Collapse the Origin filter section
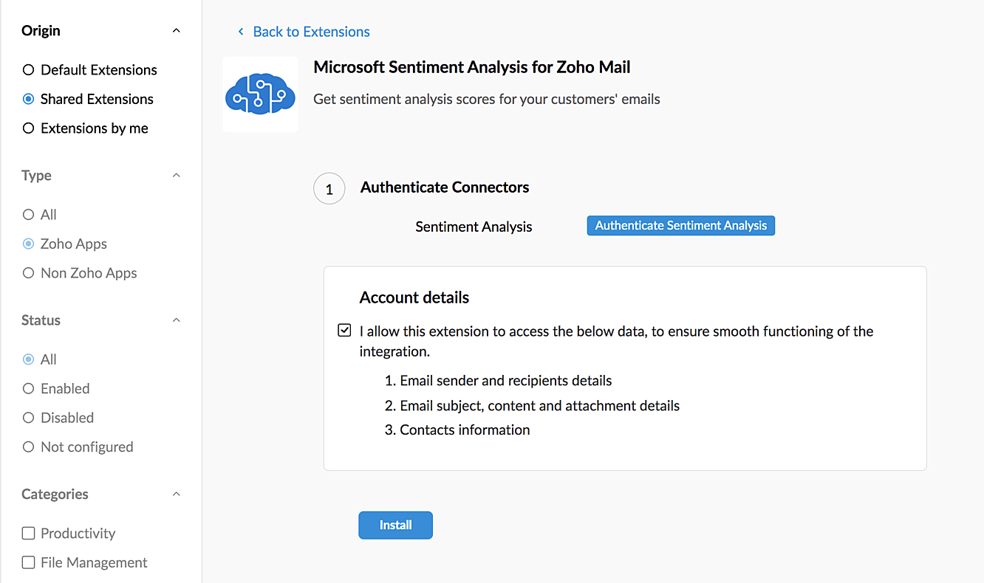 click(176, 31)
